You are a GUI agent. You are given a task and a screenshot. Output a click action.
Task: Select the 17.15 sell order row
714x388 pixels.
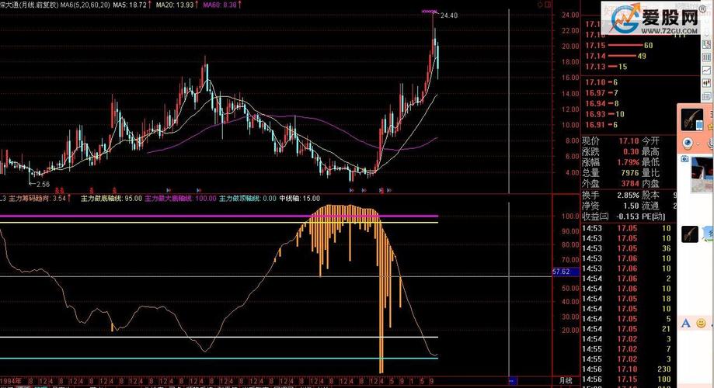[619, 46]
